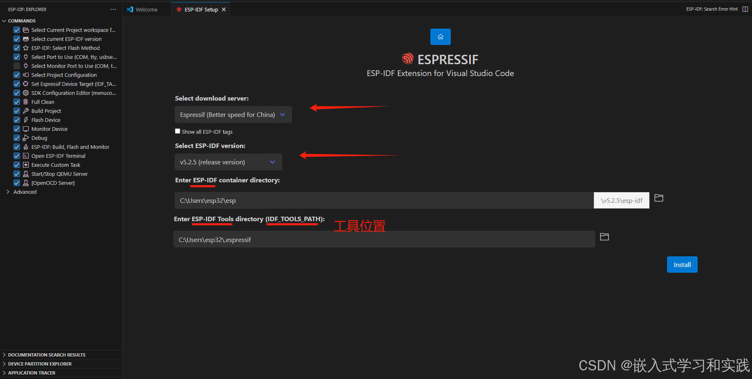
Task: Uncheck the Full Clean checkbox
Action: 17,102
